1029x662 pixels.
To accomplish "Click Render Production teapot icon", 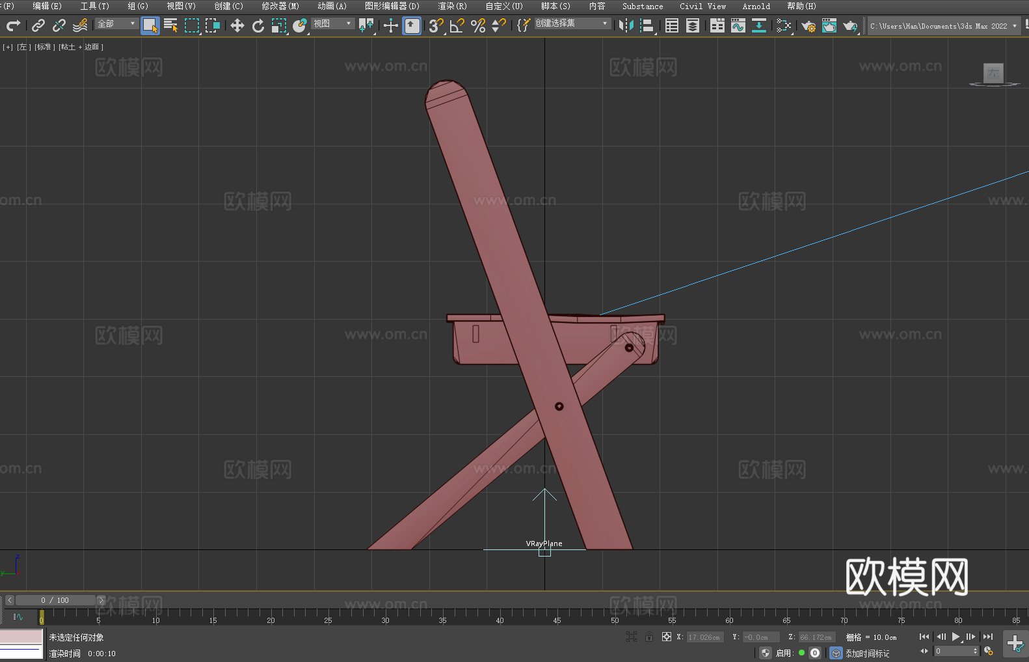I will click(850, 25).
